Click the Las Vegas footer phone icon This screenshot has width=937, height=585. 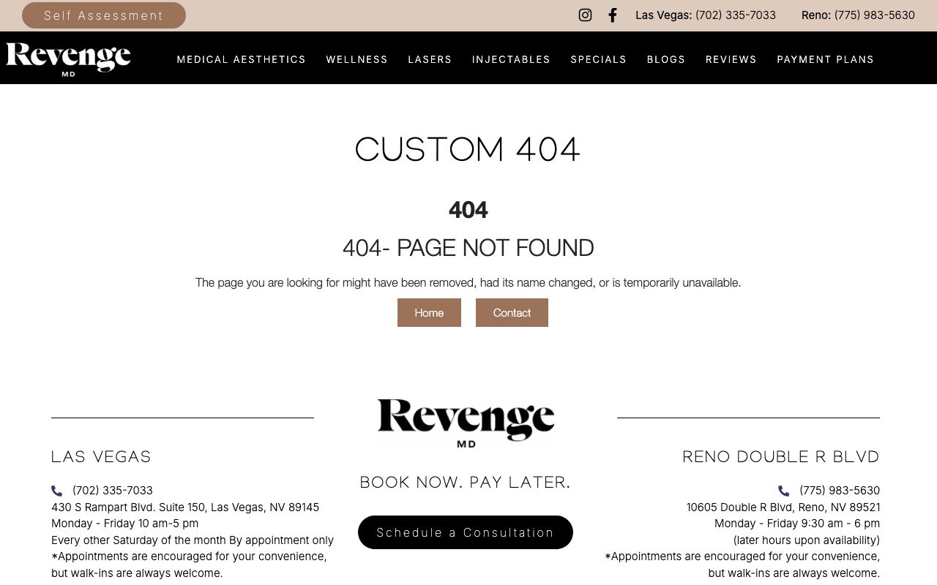coord(57,491)
